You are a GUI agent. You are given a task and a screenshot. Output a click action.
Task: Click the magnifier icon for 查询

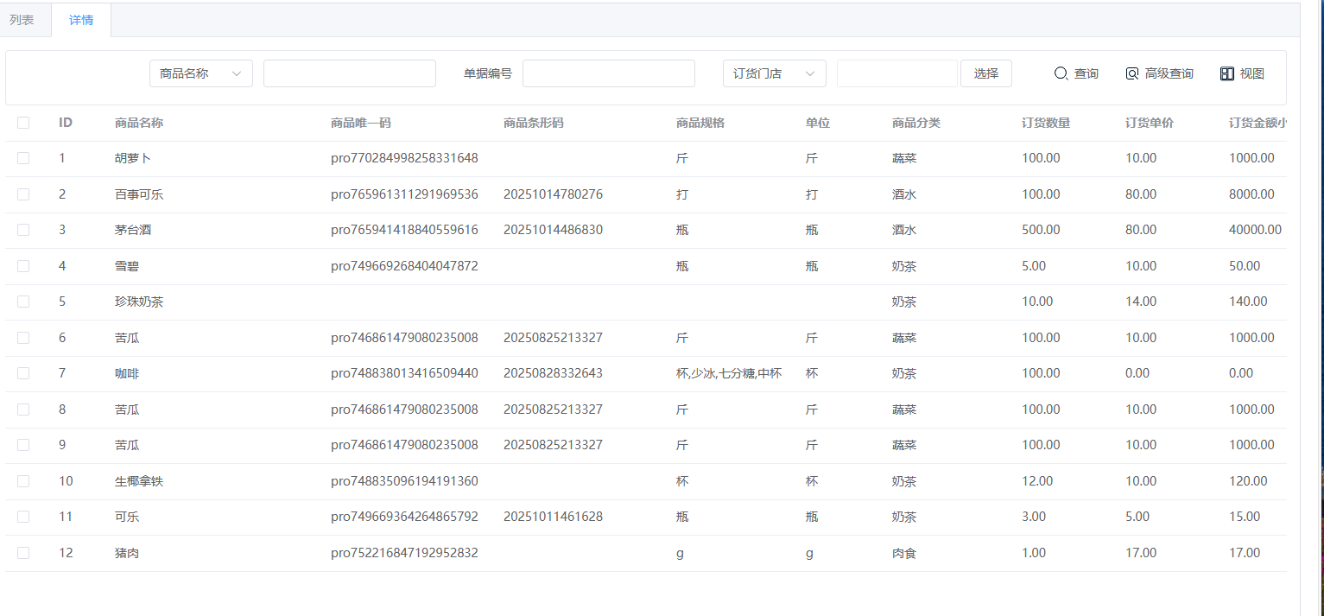pos(1061,74)
